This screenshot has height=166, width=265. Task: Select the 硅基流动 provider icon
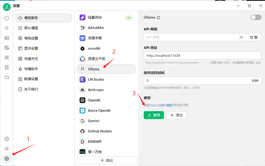[x=83, y=17]
